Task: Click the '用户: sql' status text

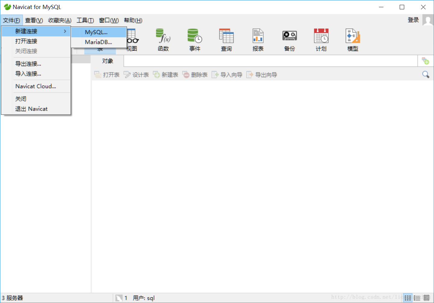Action: (x=144, y=298)
